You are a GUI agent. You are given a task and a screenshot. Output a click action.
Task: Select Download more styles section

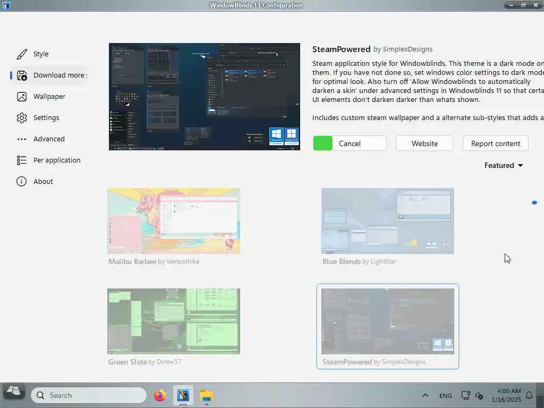61,75
